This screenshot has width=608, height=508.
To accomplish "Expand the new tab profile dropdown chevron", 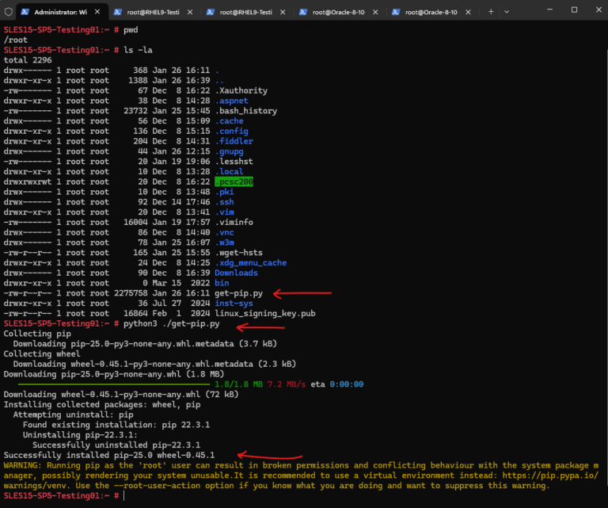I will 507,12.
